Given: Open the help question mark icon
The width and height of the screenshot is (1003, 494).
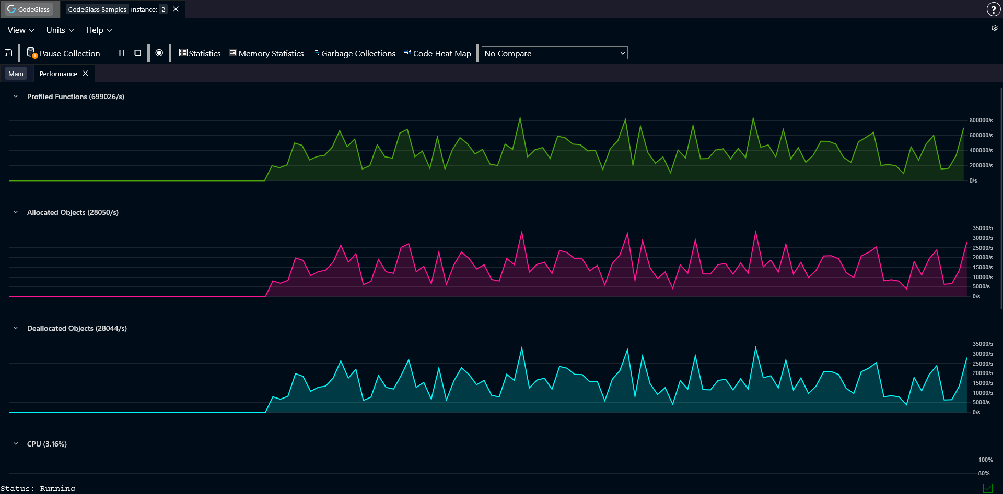Looking at the screenshot, I should pos(993,9).
